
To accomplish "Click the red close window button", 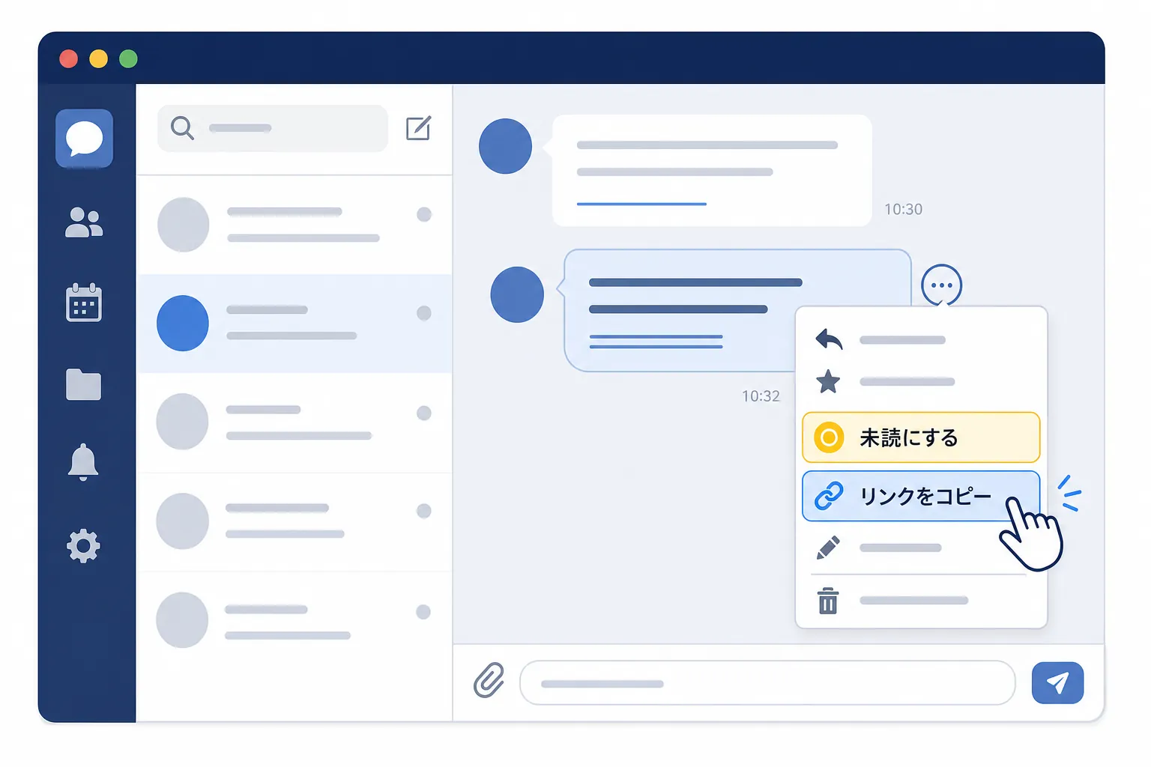I will pos(69,58).
